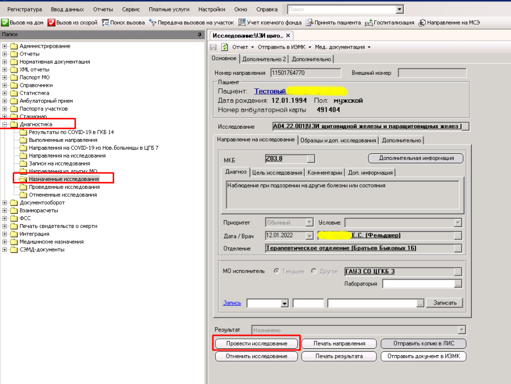Switch to the 'Дополнительно 2' tab

click(264, 60)
